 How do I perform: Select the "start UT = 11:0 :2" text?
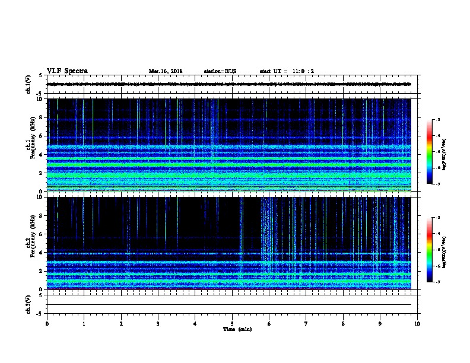pyautogui.click(x=287, y=71)
